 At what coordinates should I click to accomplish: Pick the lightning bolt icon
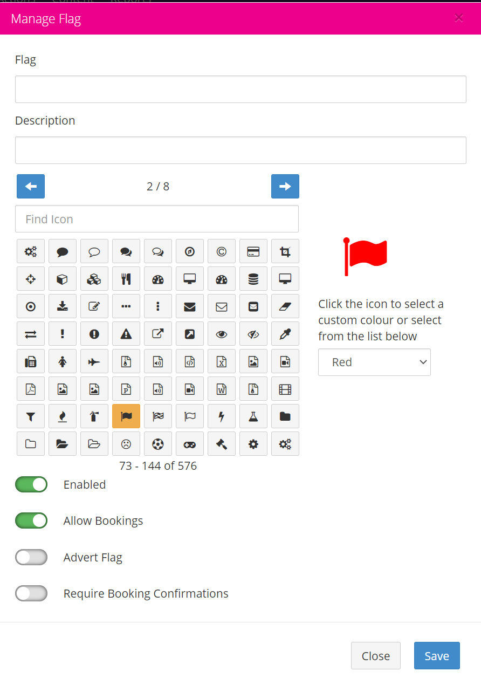[x=222, y=416]
